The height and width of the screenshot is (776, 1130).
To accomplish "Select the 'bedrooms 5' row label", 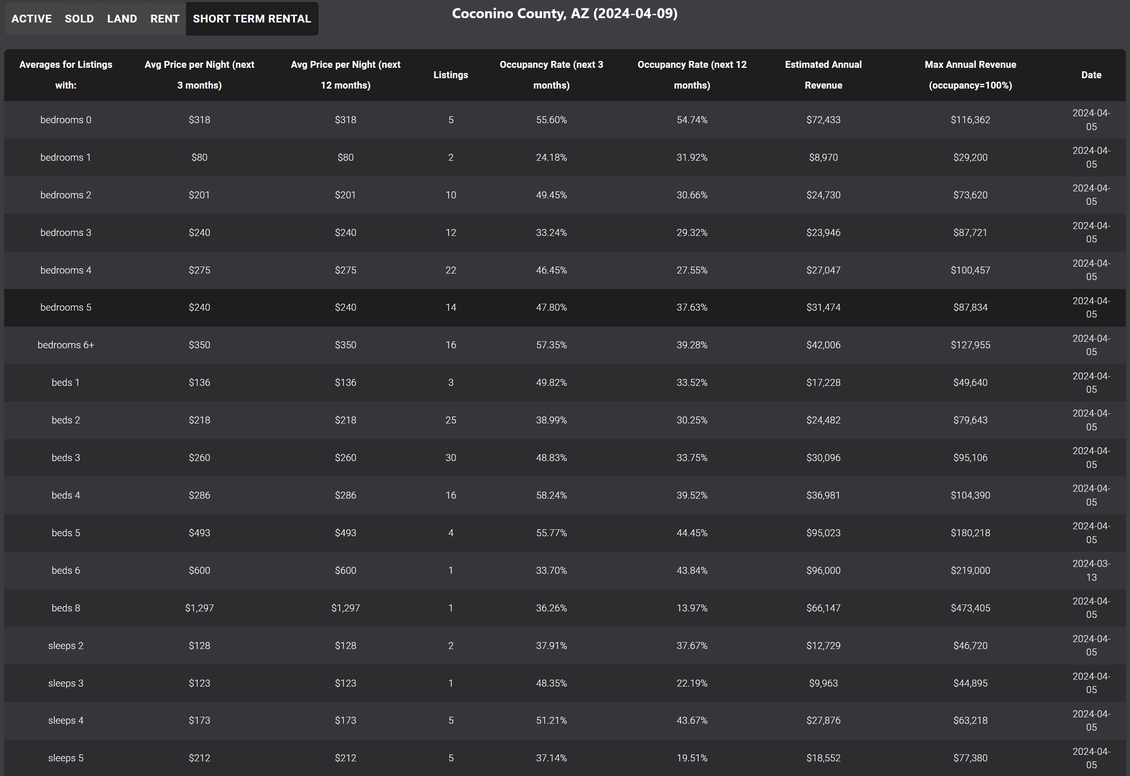I will (66, 307).
